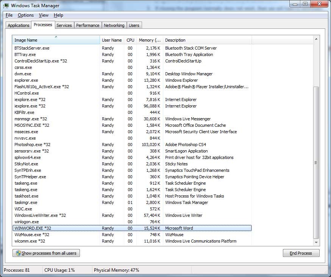Switch to the Applications tab
Image resolution: width=331 pixels, height=277 pixels.
tap(19, 25)
